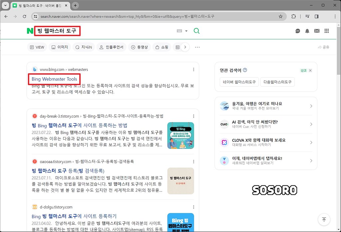341x232 pixels.
Task: Open the three-dot more options beside tabs
Action: click(197, 47)
